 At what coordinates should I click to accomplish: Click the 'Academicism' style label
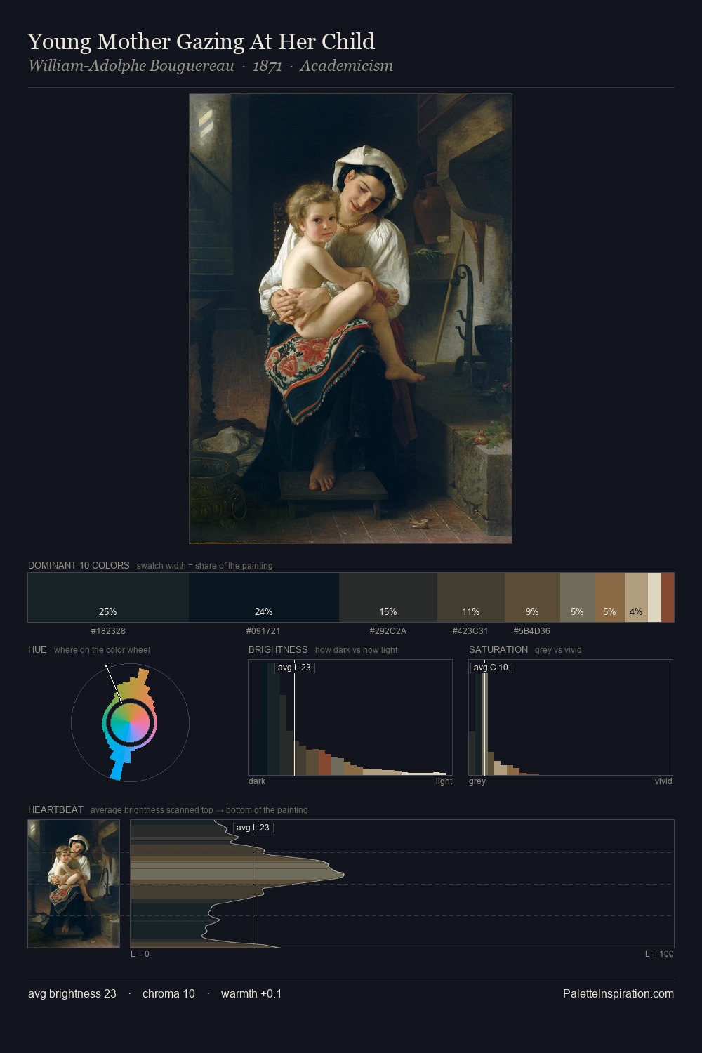(x=346, y=66)
